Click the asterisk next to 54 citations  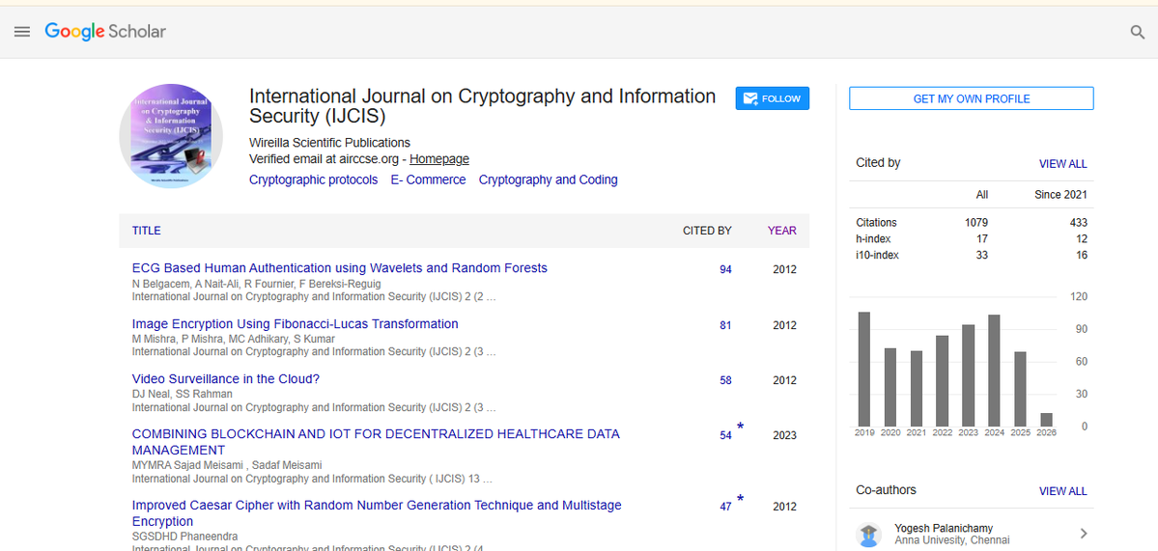[x=740, y=427]
